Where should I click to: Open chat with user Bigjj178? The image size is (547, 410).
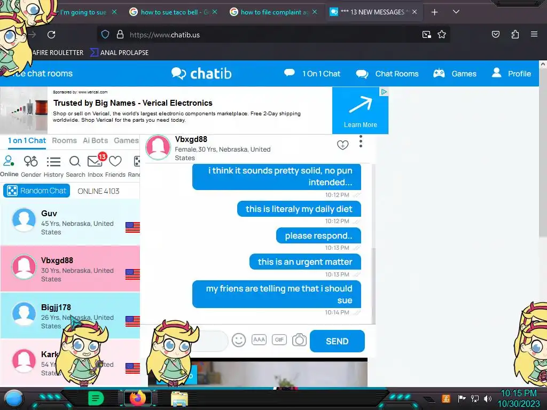coord(70,316)
